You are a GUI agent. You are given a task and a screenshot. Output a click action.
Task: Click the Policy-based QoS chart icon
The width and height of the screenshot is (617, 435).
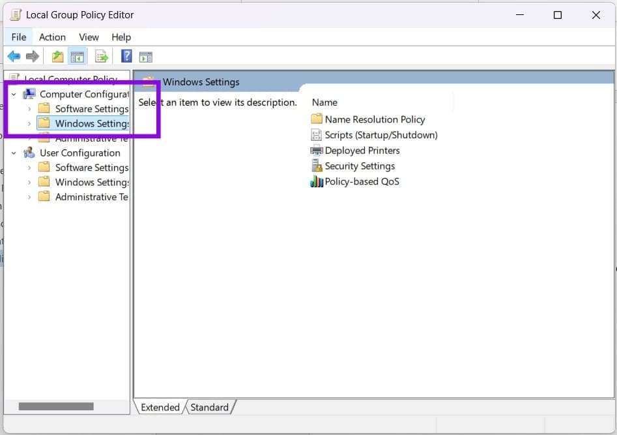point(317,181)
